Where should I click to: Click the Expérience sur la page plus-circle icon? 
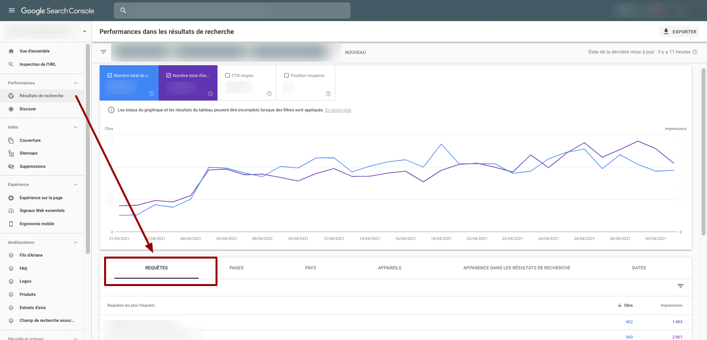click(x=11, y=198)
